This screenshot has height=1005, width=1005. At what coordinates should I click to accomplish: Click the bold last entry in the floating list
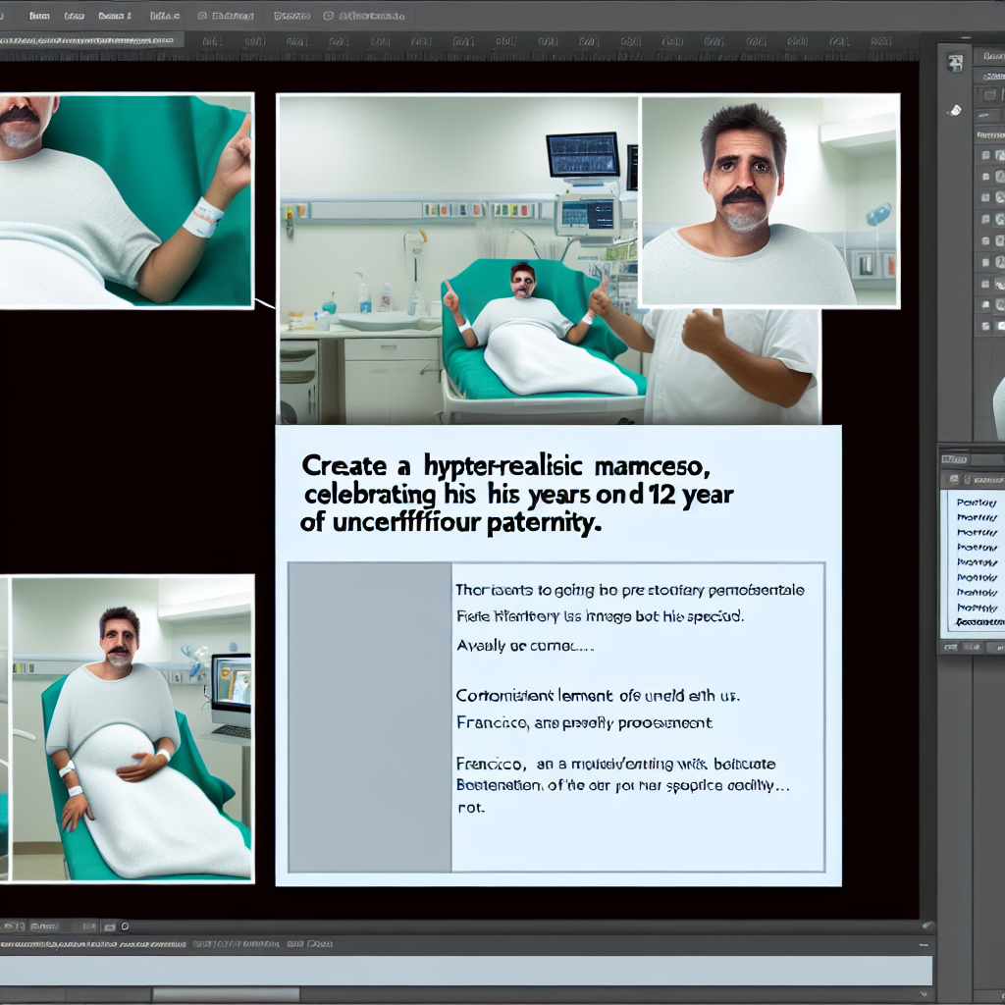[979, 623]
